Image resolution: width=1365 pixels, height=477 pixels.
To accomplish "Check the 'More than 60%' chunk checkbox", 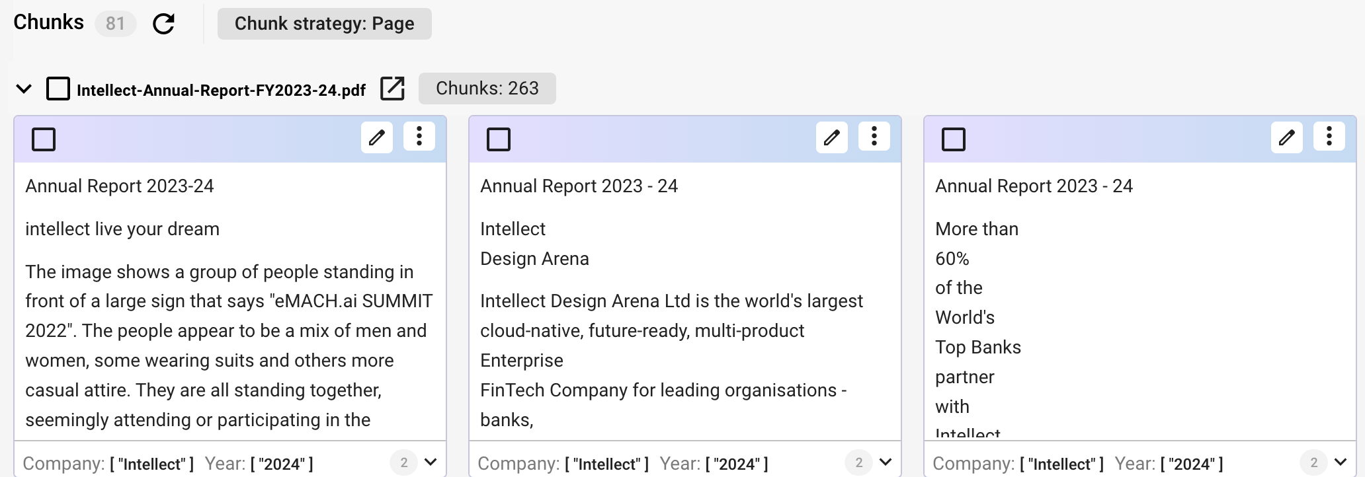I will pos(954,139).
